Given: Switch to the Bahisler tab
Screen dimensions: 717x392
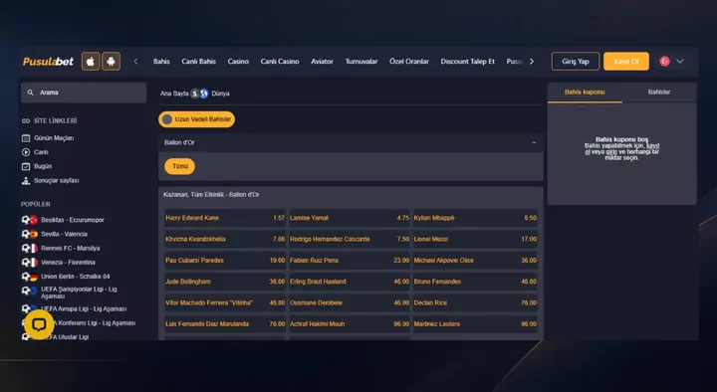Looking at the screenshot, I should (x=659, y=93).
